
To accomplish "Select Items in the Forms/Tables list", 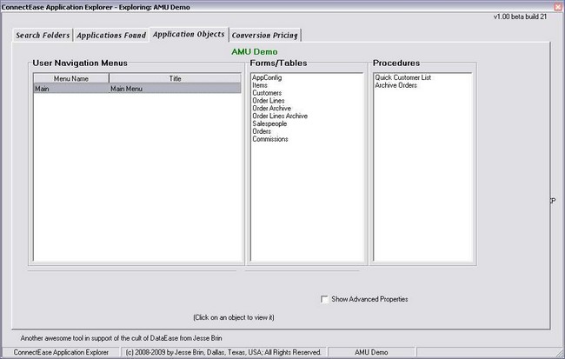I will click(x=260, y=85).
